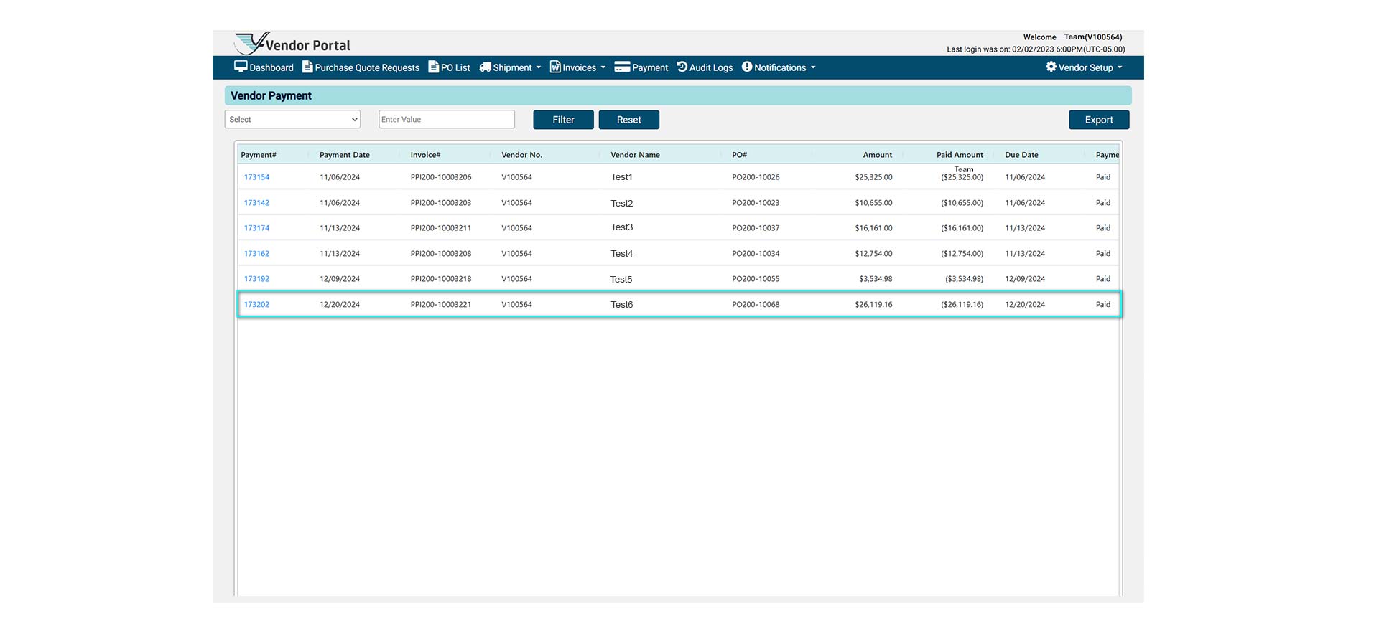Click invoice PPI200-10003221 cell
The width and height of the screenshot is (1379, 624).
pos(441,305)
